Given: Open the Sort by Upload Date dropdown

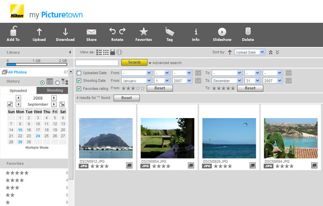Looking at the screenshot, I should click(x=249, y=52).
